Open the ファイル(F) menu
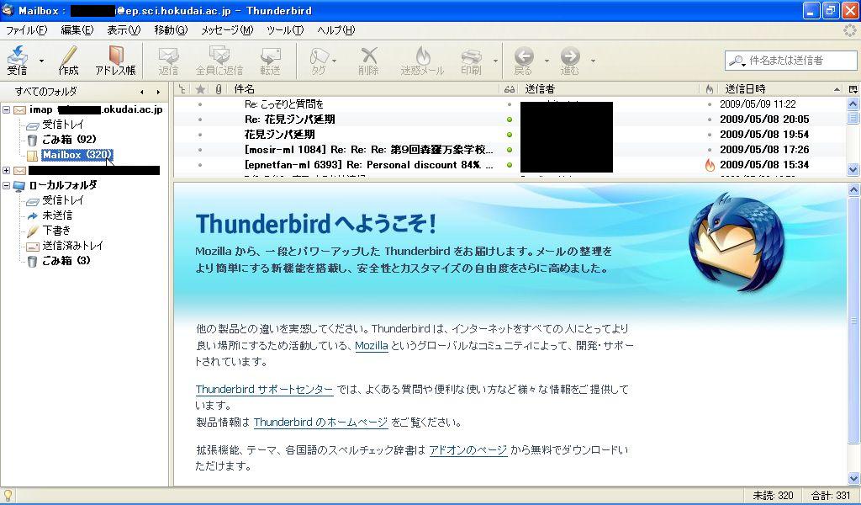The height and width of the screenshot is (505, 861). (26, 30)
